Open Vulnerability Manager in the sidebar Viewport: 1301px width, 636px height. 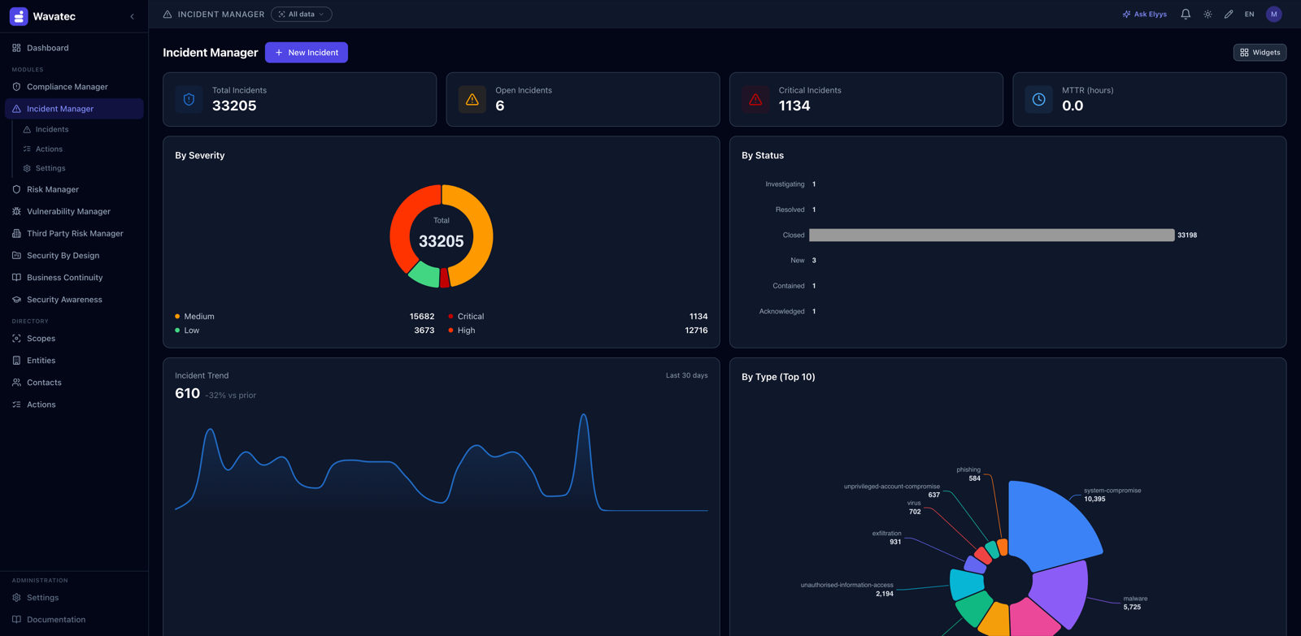point(68,211)
